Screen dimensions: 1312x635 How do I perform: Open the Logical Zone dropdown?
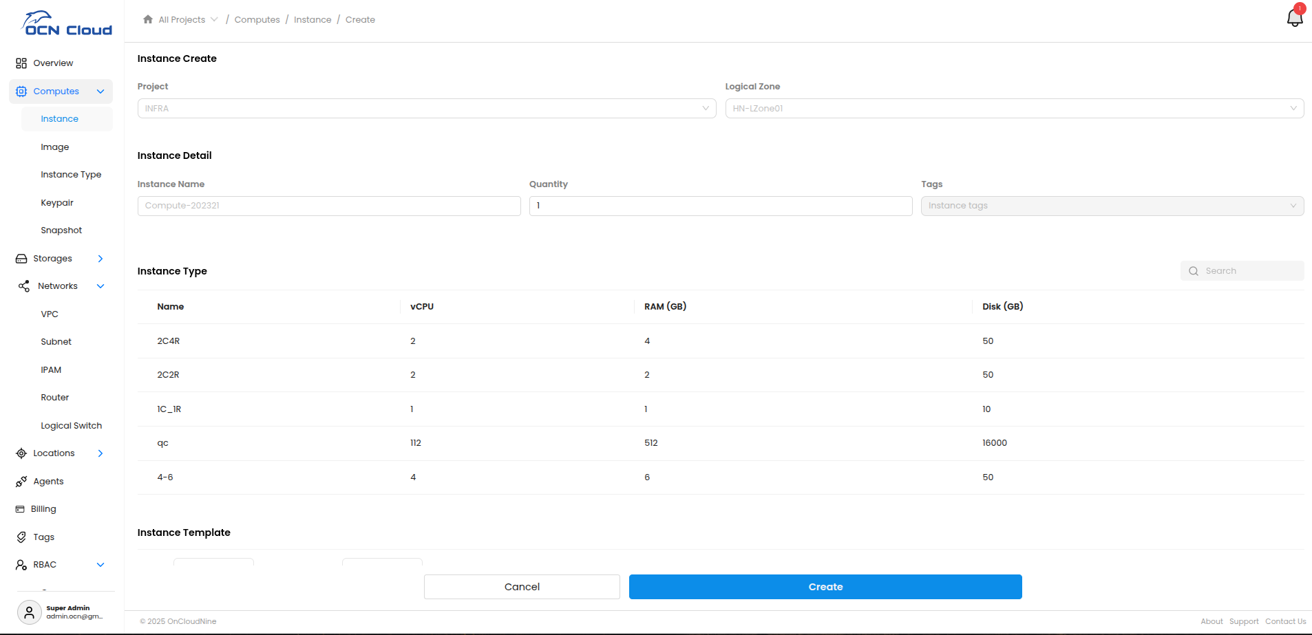coord(1014,109)
